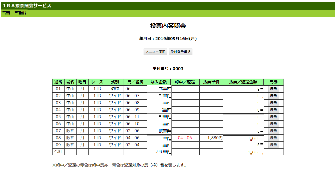Click the 合計 total row label
Viewport: 336px width, 169px height.
coord(58,151)
